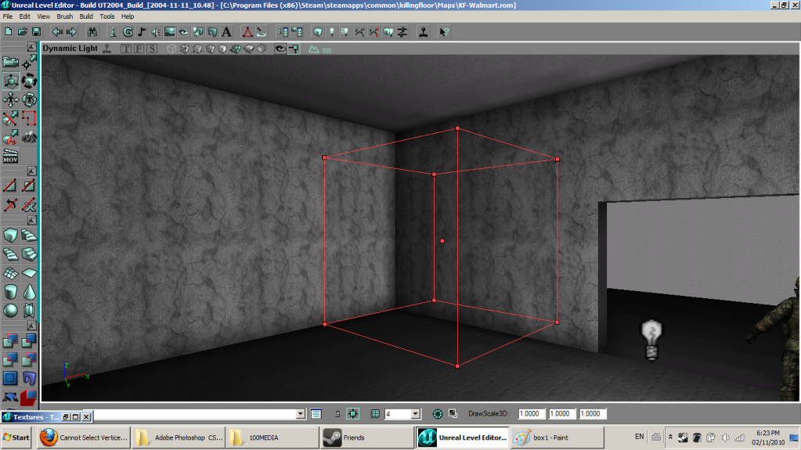The width and height of the screenshot is (801, 450).
Task: Click the Matinee MOV tool icon
Action: pos(11,156)
